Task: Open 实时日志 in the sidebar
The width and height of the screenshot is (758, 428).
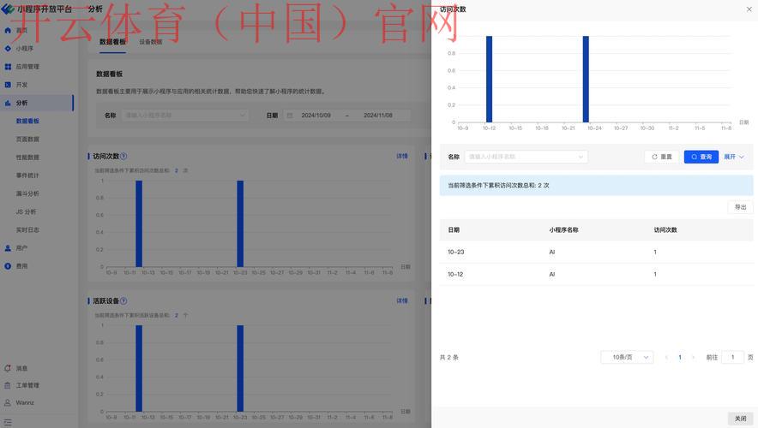Action: (x=27, y=230)
